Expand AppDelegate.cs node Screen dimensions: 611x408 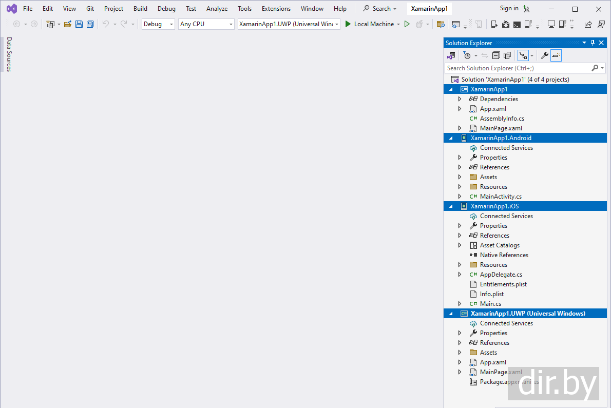coord(460,275)
